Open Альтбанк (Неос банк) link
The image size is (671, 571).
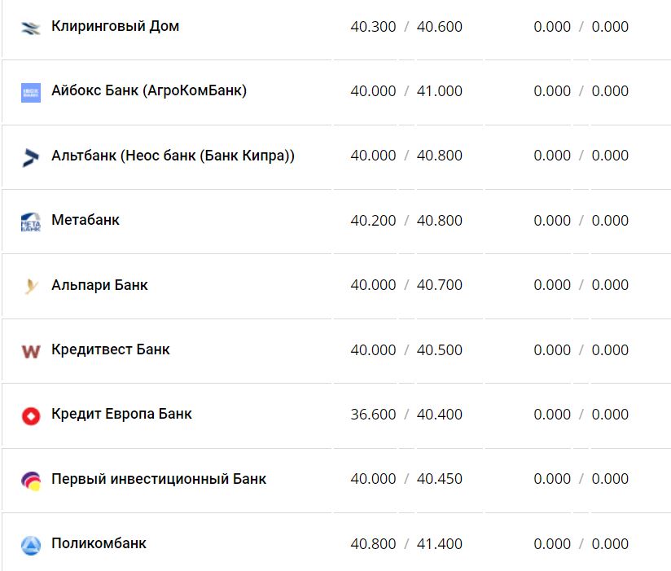(173, 156)
